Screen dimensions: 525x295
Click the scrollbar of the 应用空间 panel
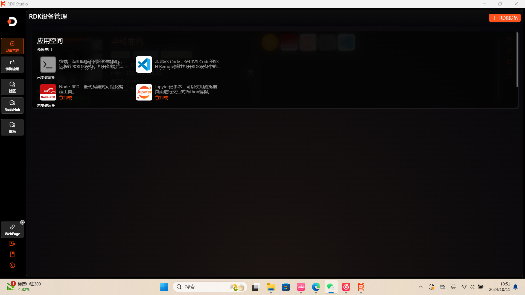coord(517,60)
